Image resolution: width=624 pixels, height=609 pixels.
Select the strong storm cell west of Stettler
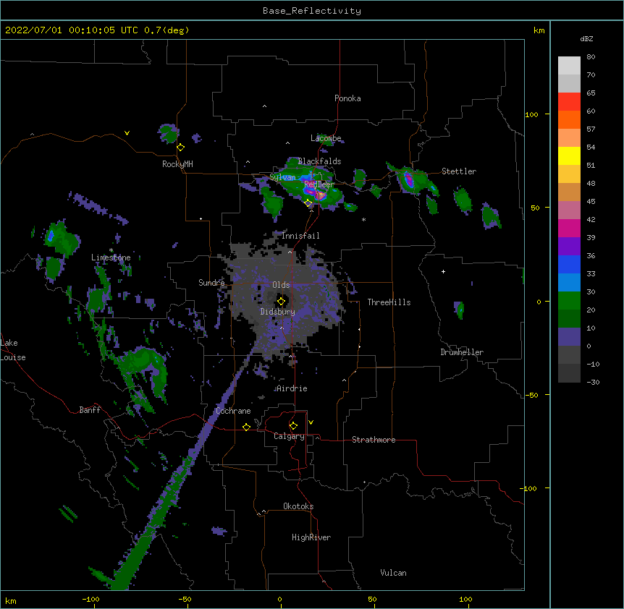point(409,179)
